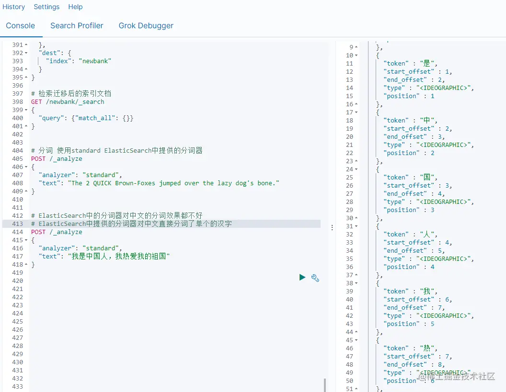506x392 pixels.
Task: Collapse output fold arrow at line 17
Action: point(356,112)
